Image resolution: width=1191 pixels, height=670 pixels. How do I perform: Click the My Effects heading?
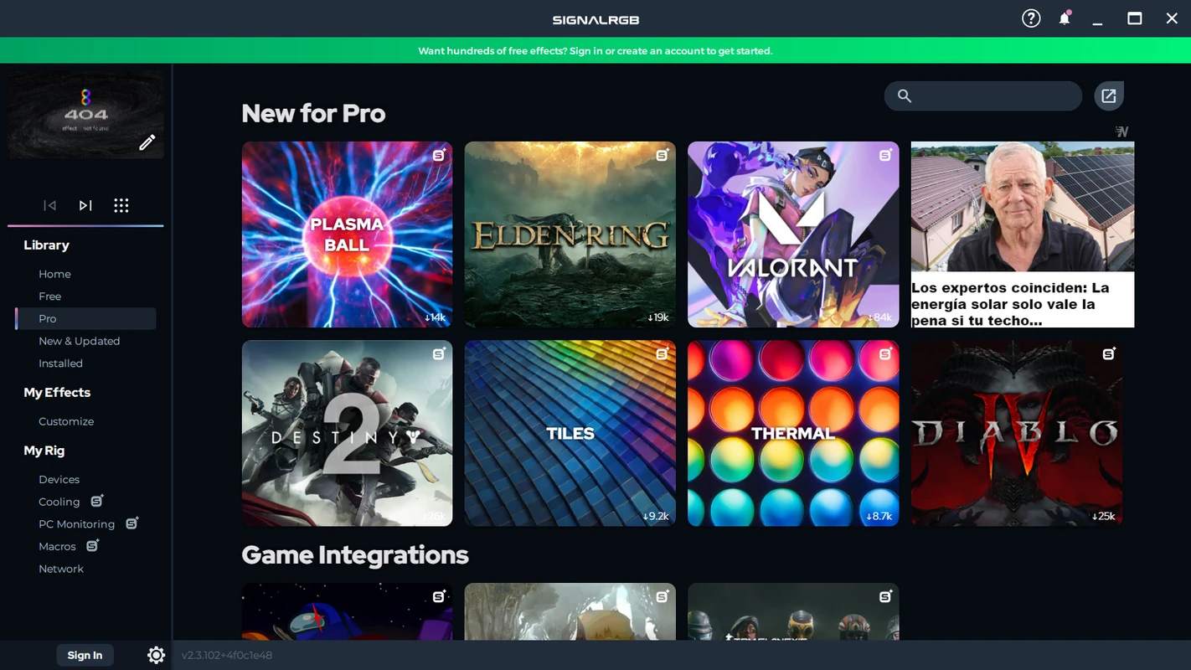click(57, 392)
